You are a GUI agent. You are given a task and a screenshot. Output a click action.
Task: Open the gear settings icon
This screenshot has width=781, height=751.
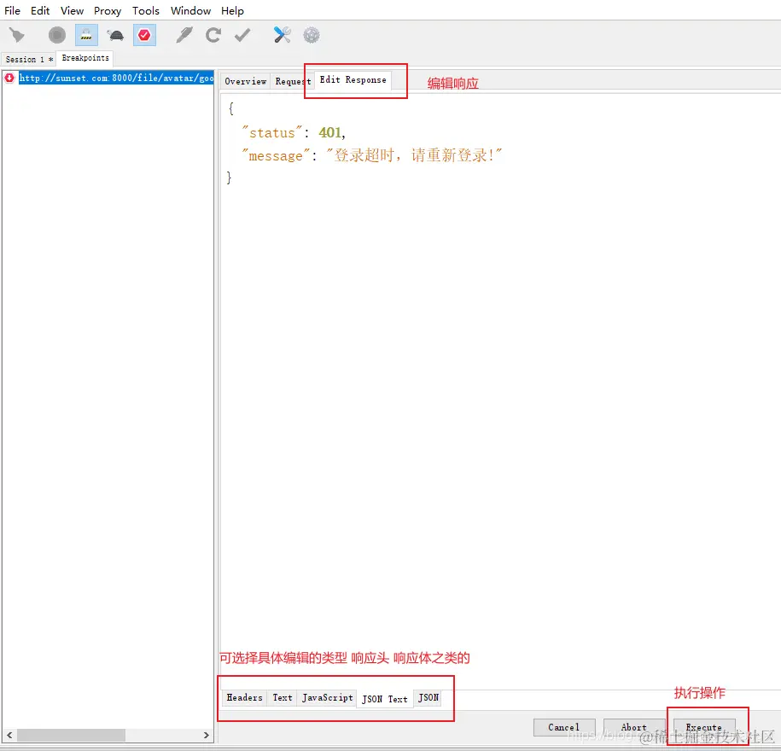312,35
